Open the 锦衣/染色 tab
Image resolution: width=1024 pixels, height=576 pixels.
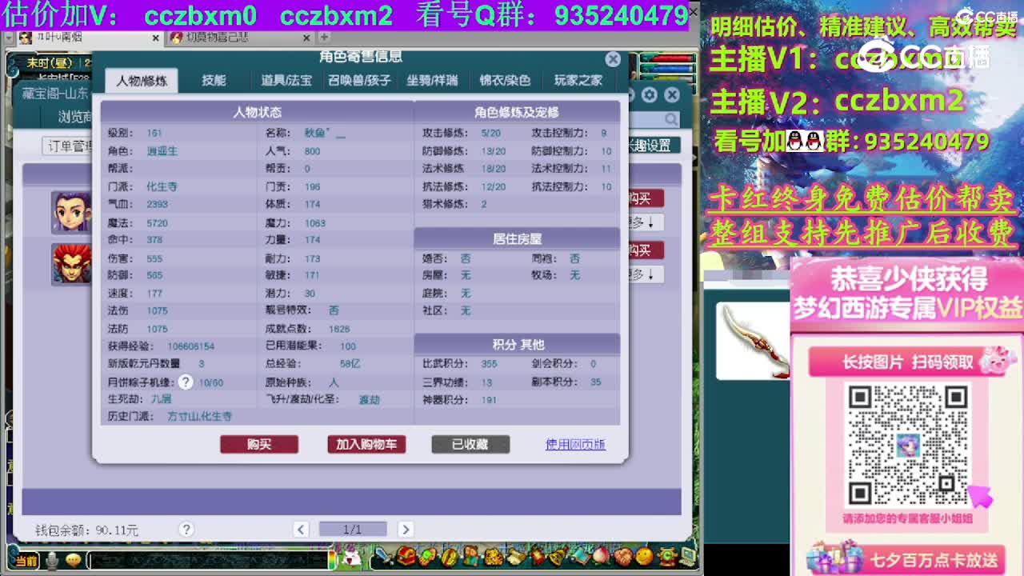pyautogui.click(x=505, y=80)
